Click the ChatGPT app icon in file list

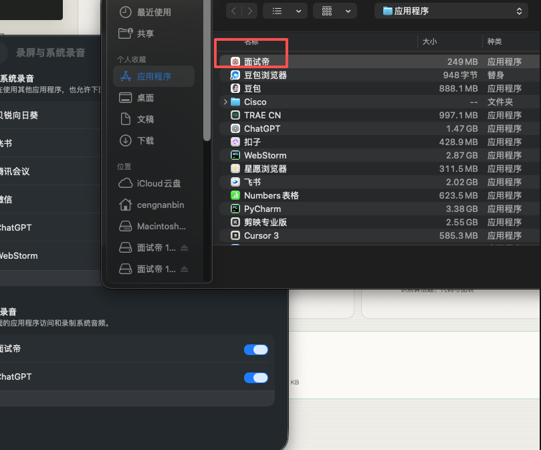pyautogui.click(x=235, y=129)
